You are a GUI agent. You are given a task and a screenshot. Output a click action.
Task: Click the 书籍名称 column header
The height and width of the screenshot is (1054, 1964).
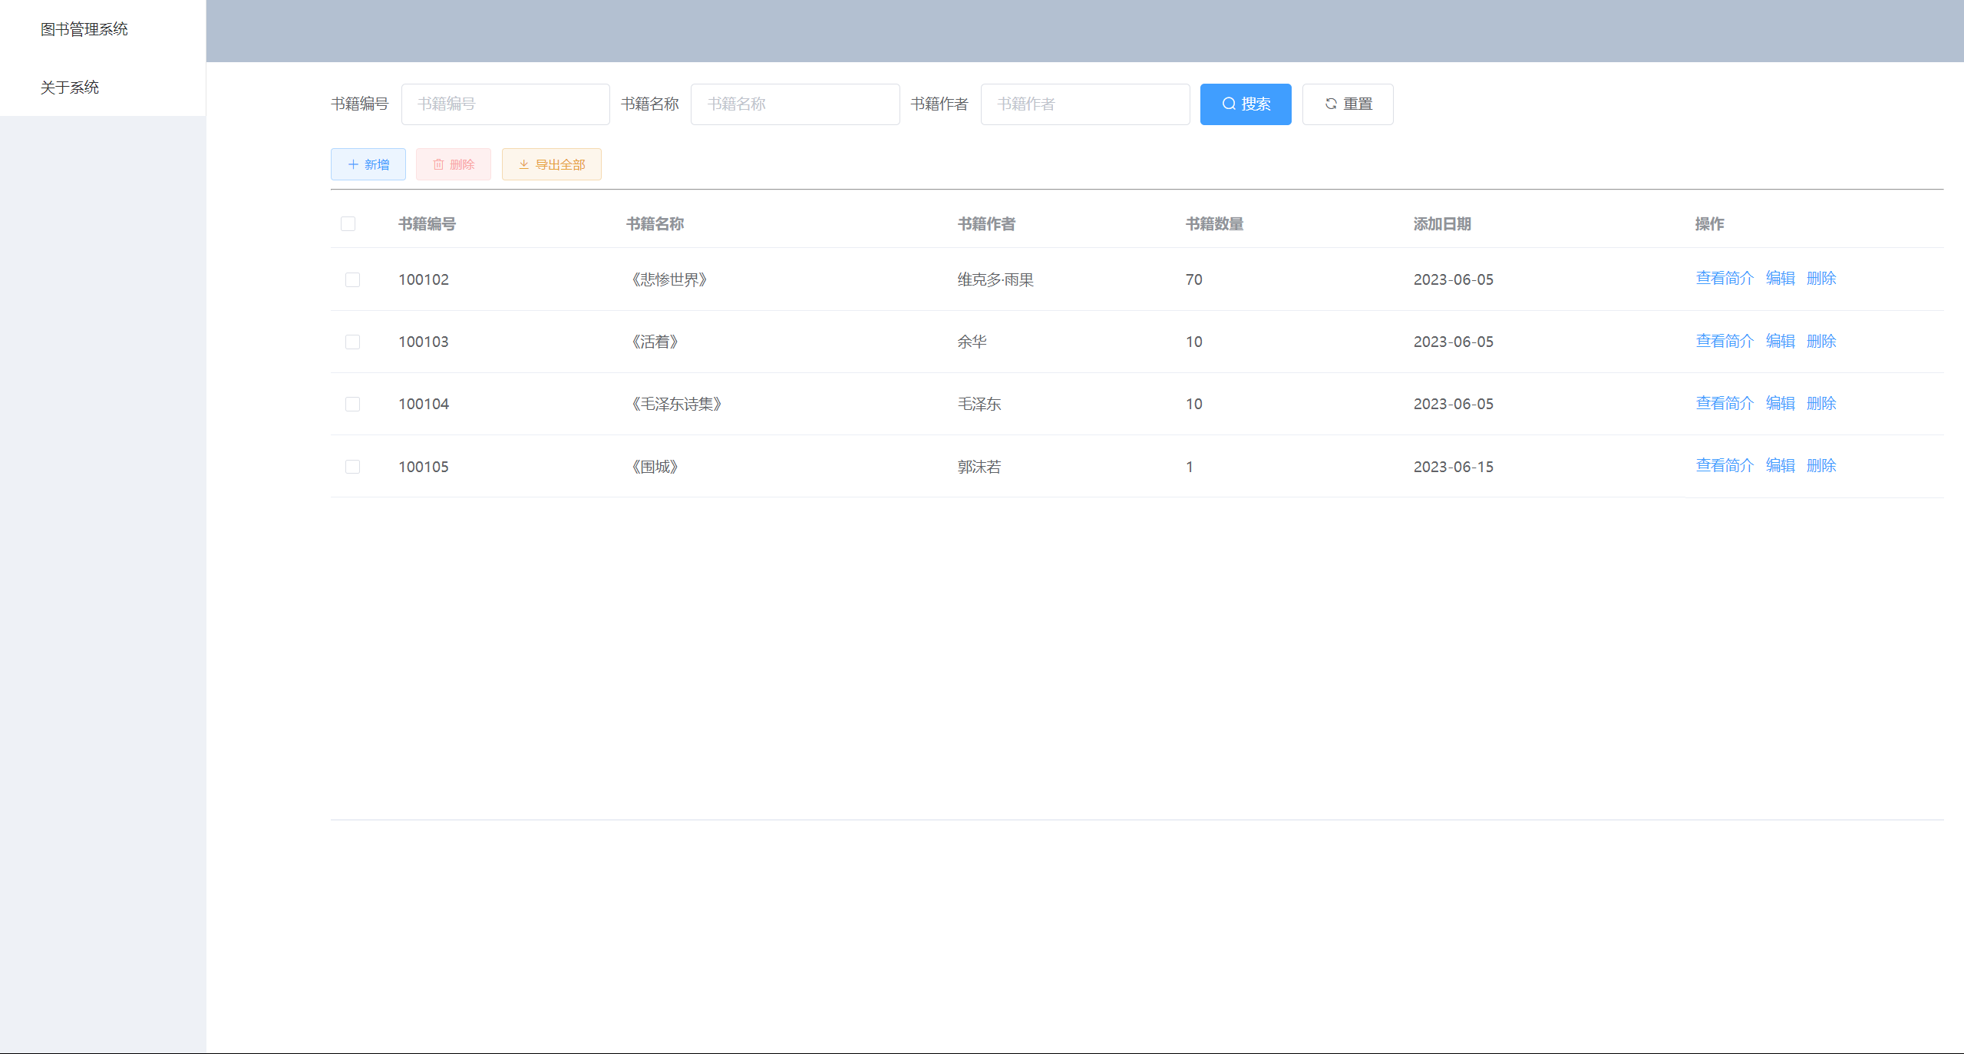(655, 224)
